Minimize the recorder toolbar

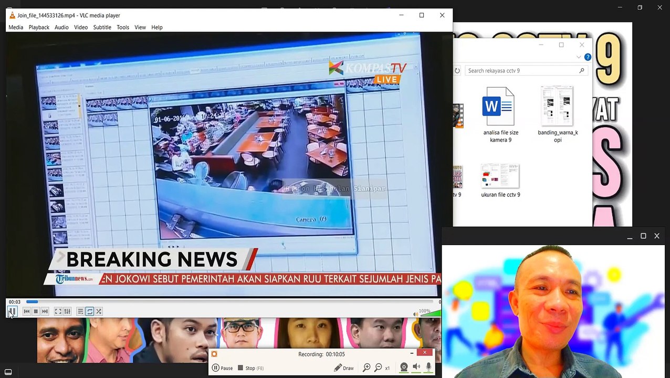click(412, 353)
